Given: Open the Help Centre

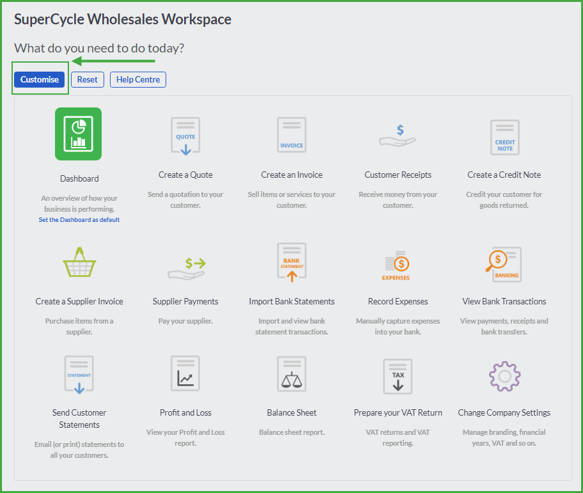Looking at the screenshot, I should (x=138, y=79).
